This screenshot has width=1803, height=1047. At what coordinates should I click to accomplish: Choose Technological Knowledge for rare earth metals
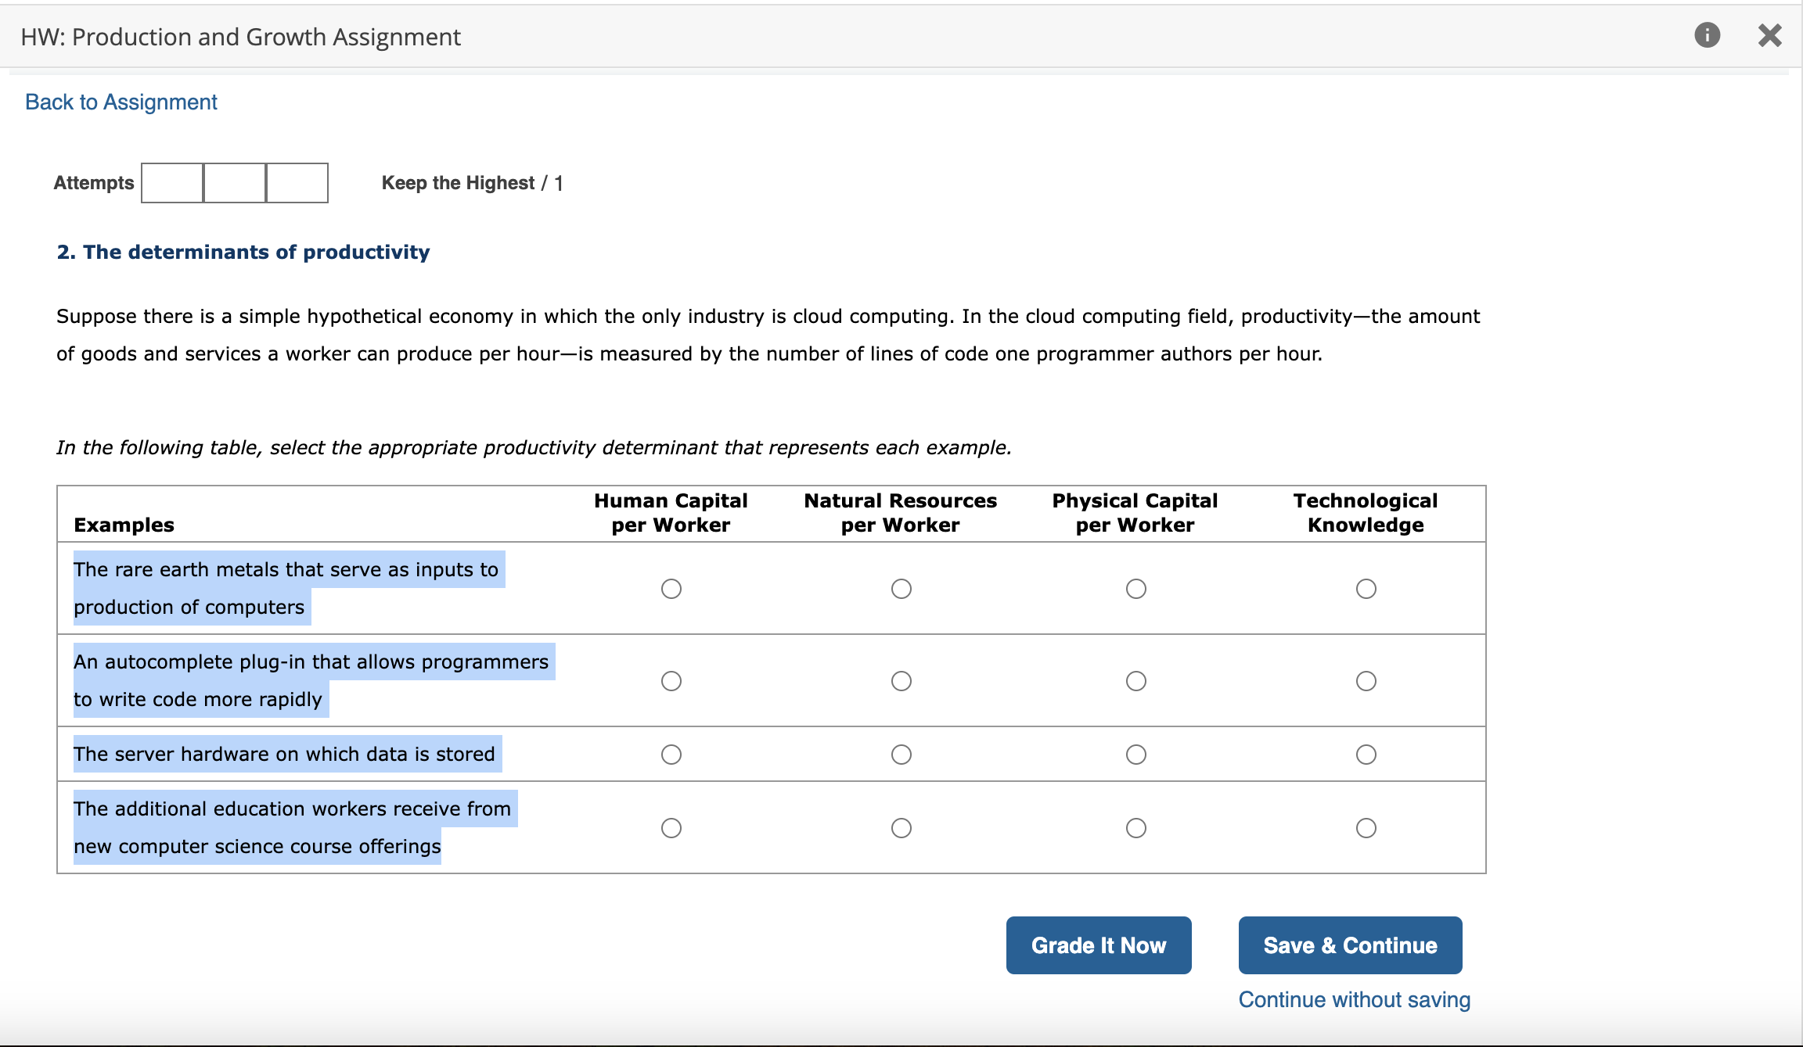click(x=1366, y=589)
